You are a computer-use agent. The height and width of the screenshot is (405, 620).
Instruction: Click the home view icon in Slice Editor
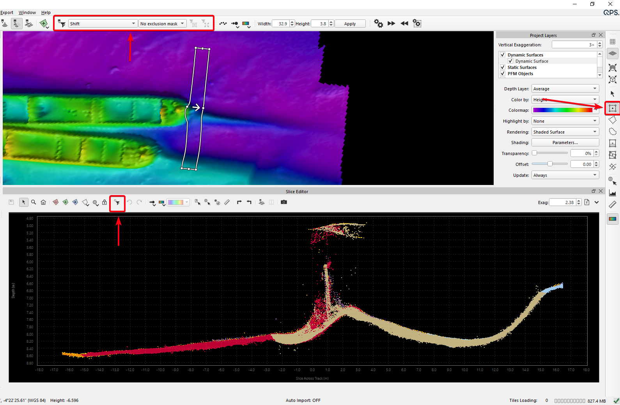[x=43, y=202]
